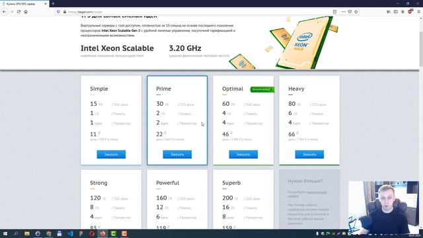Show site security padlock info
The image size is (423, 238).
tap(65, 12)
